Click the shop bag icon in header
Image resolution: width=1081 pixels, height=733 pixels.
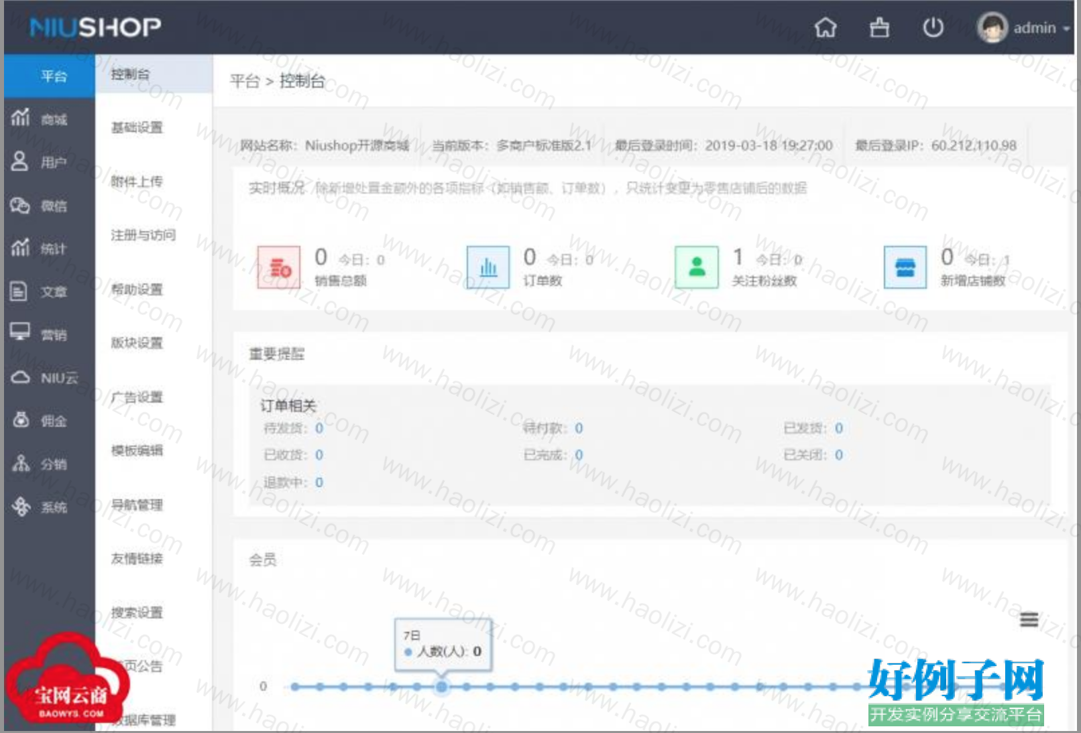coord(879,27)
